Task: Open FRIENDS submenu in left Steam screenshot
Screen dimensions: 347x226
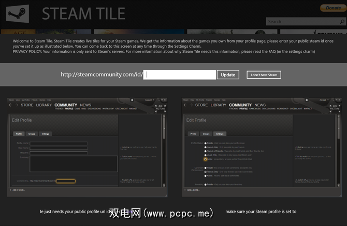Action: pyautogui.click(x=59, y=109)
